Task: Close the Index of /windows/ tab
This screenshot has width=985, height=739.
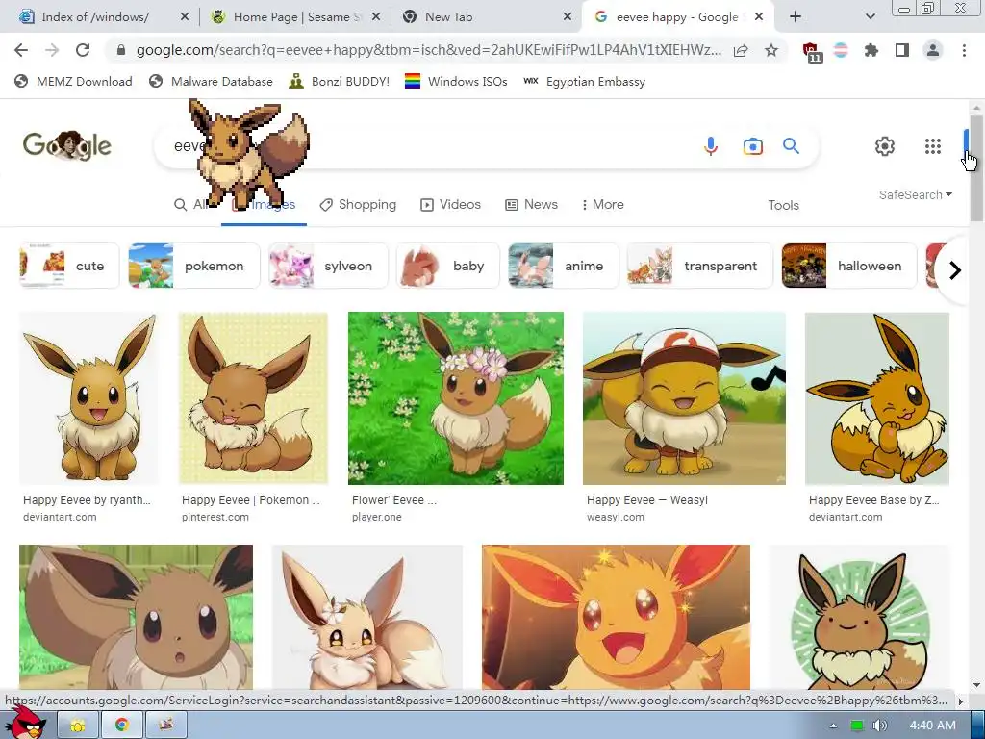Action: point(184,17)
